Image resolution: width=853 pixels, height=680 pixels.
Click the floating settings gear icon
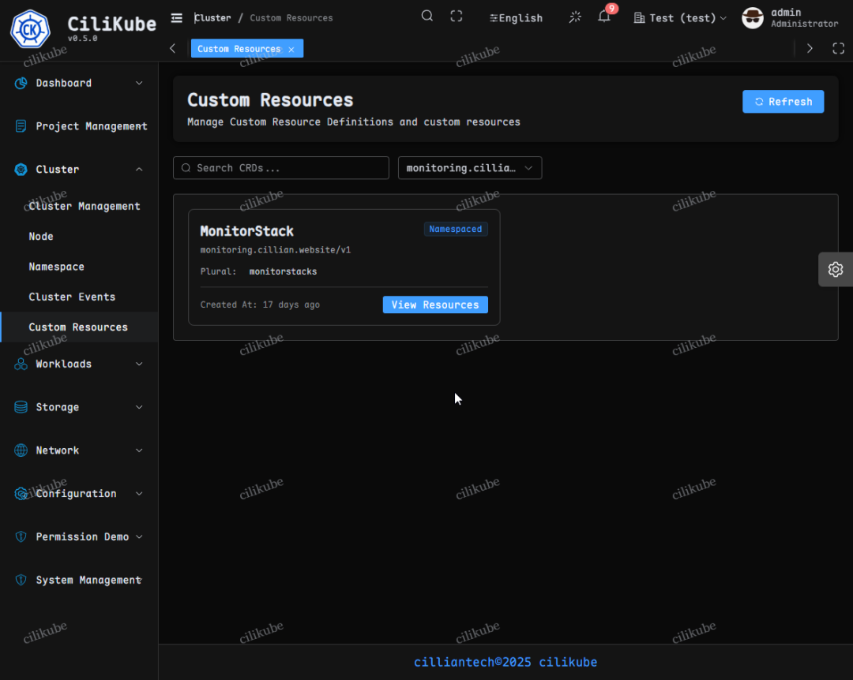[x=835, y=269]
